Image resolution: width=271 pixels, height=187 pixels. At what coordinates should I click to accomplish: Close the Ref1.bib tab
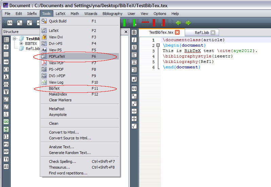[x=213, y=33]
